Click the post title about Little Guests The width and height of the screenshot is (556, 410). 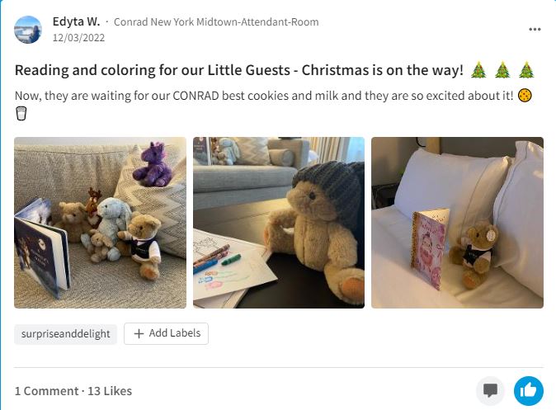point(239,70)
